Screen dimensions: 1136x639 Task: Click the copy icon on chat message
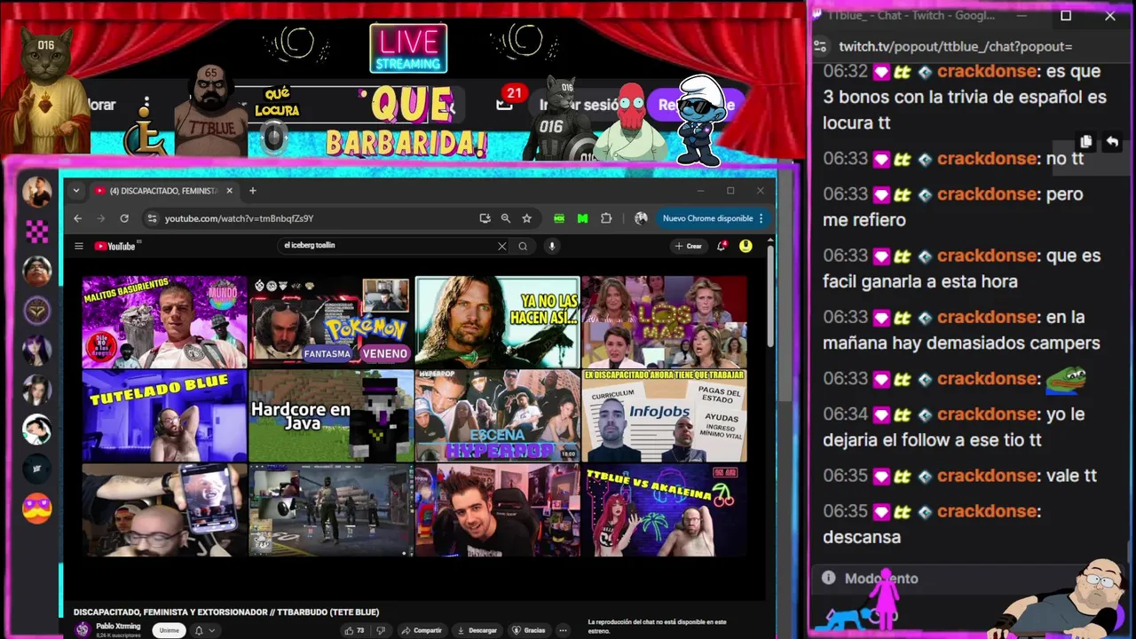tap(1086, 142)
